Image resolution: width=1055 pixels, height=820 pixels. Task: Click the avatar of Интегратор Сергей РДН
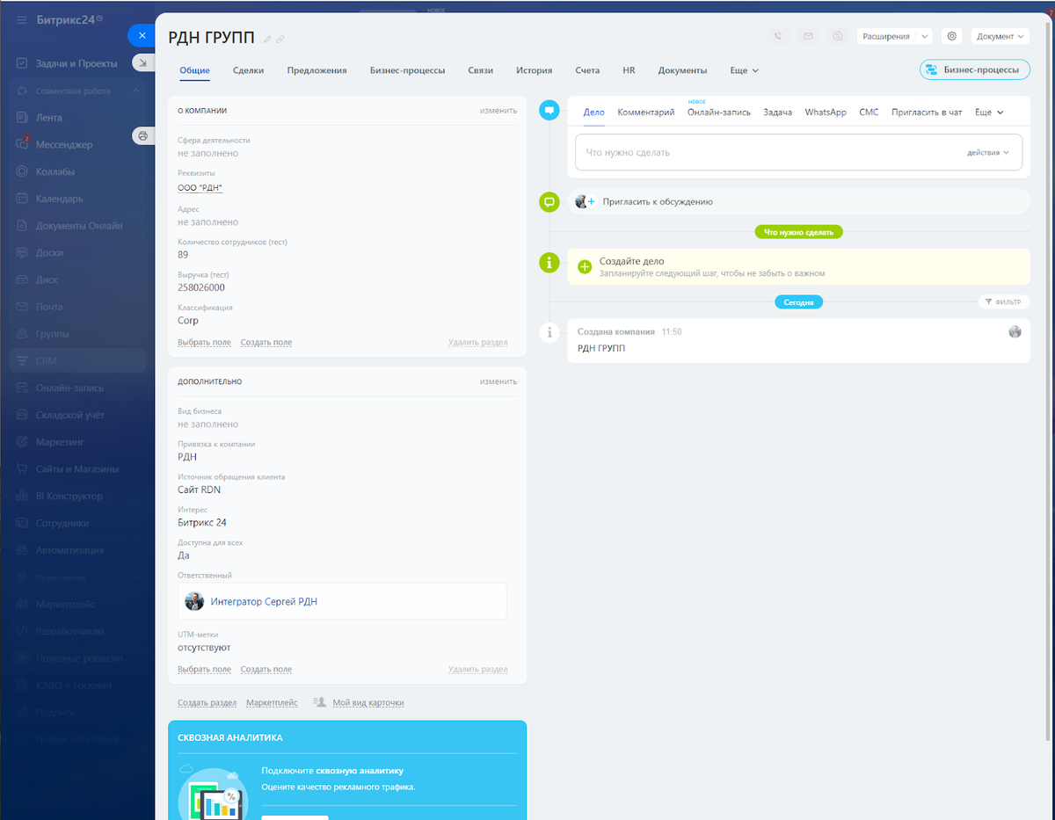click(194, 602)
